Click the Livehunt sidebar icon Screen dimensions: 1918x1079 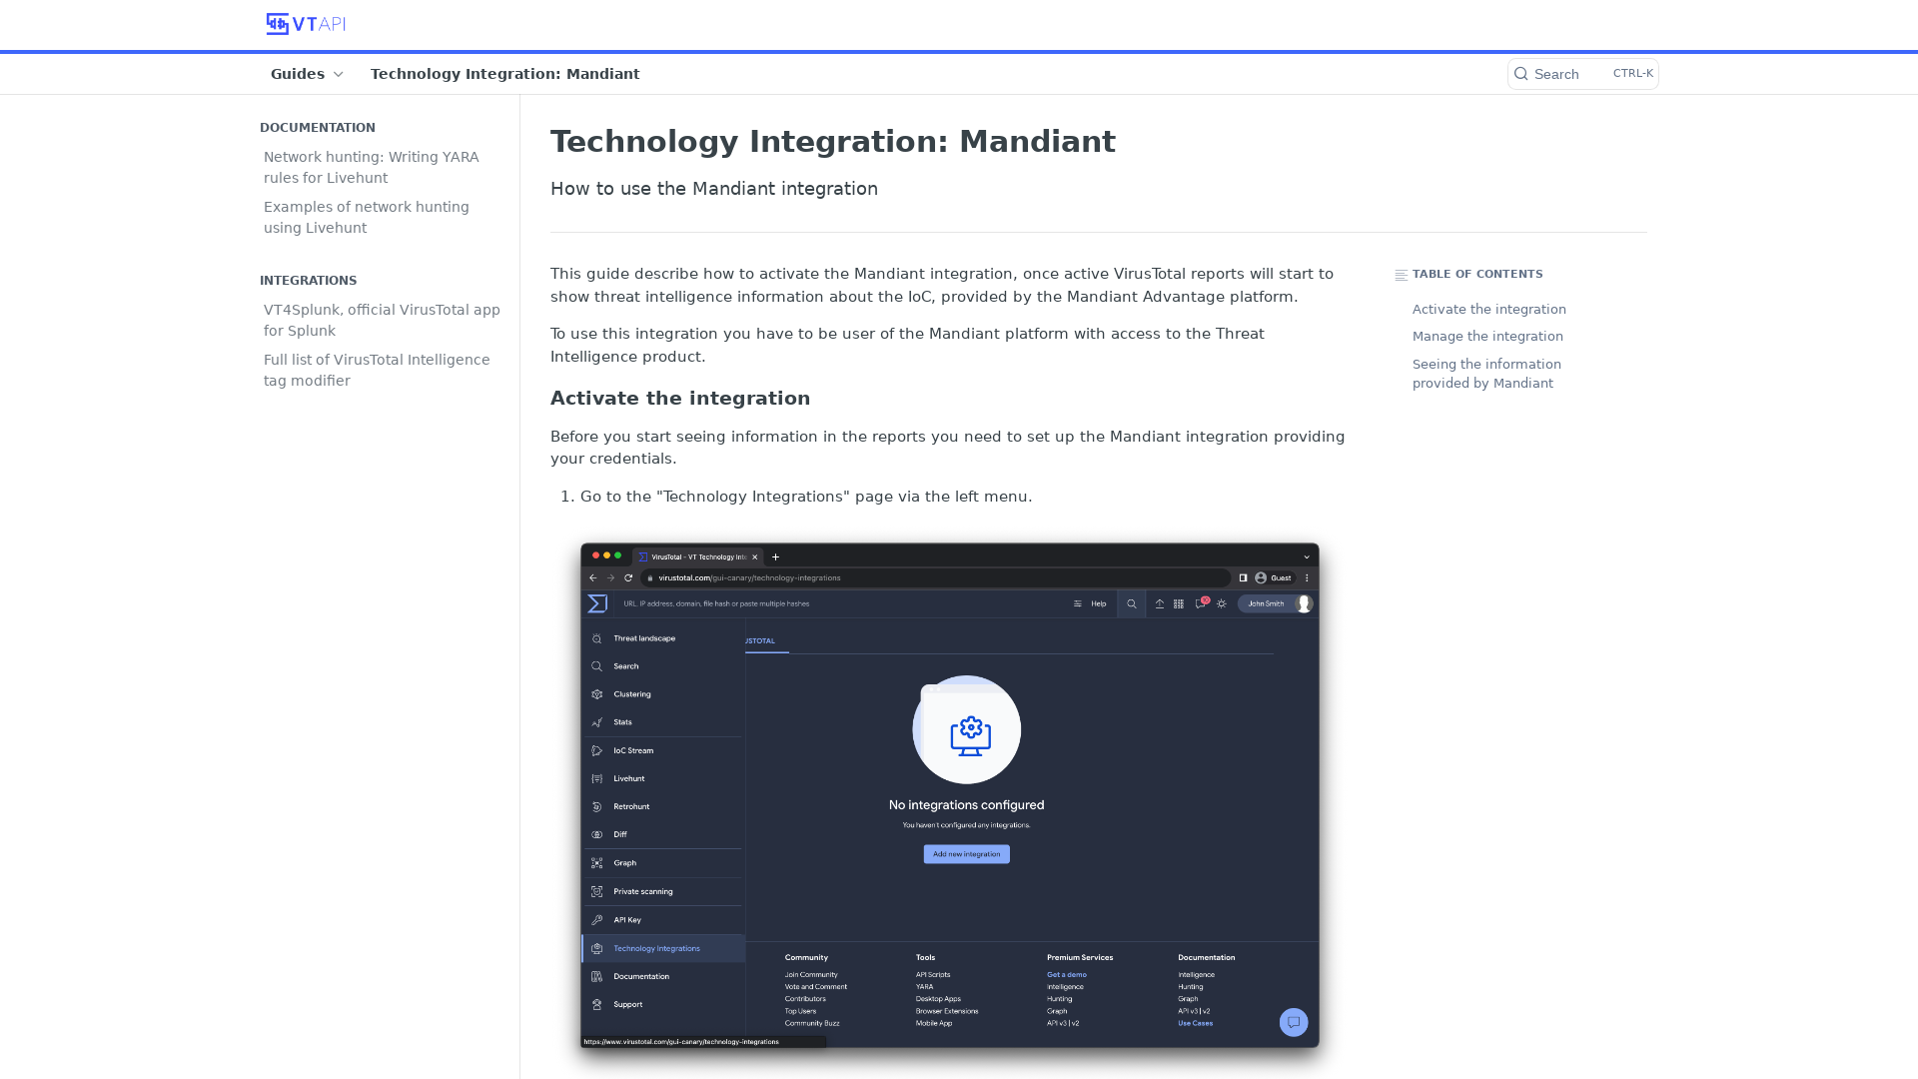coord(598,777)
